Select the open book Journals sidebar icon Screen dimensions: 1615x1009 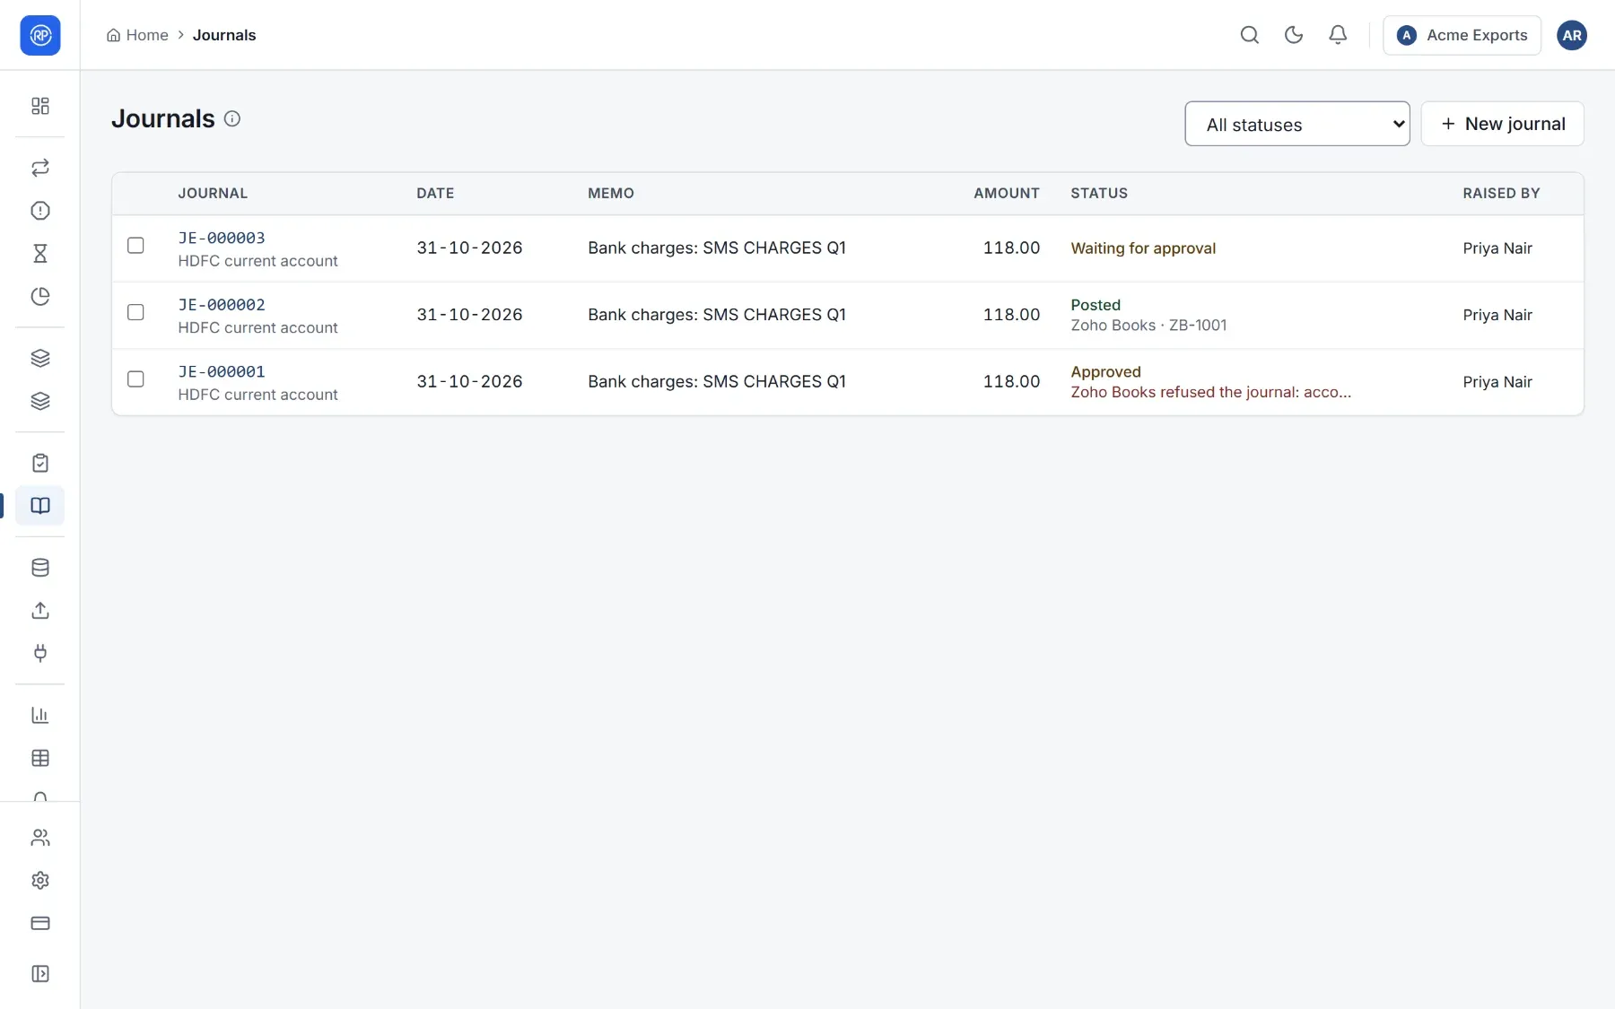(x=40, y=506)
